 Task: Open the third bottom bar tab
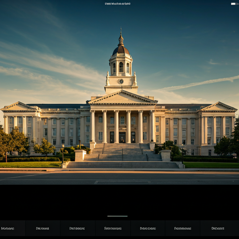tap(77, 228)
